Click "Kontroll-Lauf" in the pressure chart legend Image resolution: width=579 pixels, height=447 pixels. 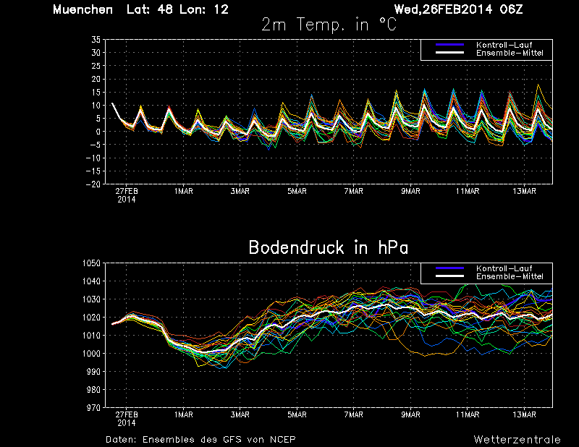point(504,268)
